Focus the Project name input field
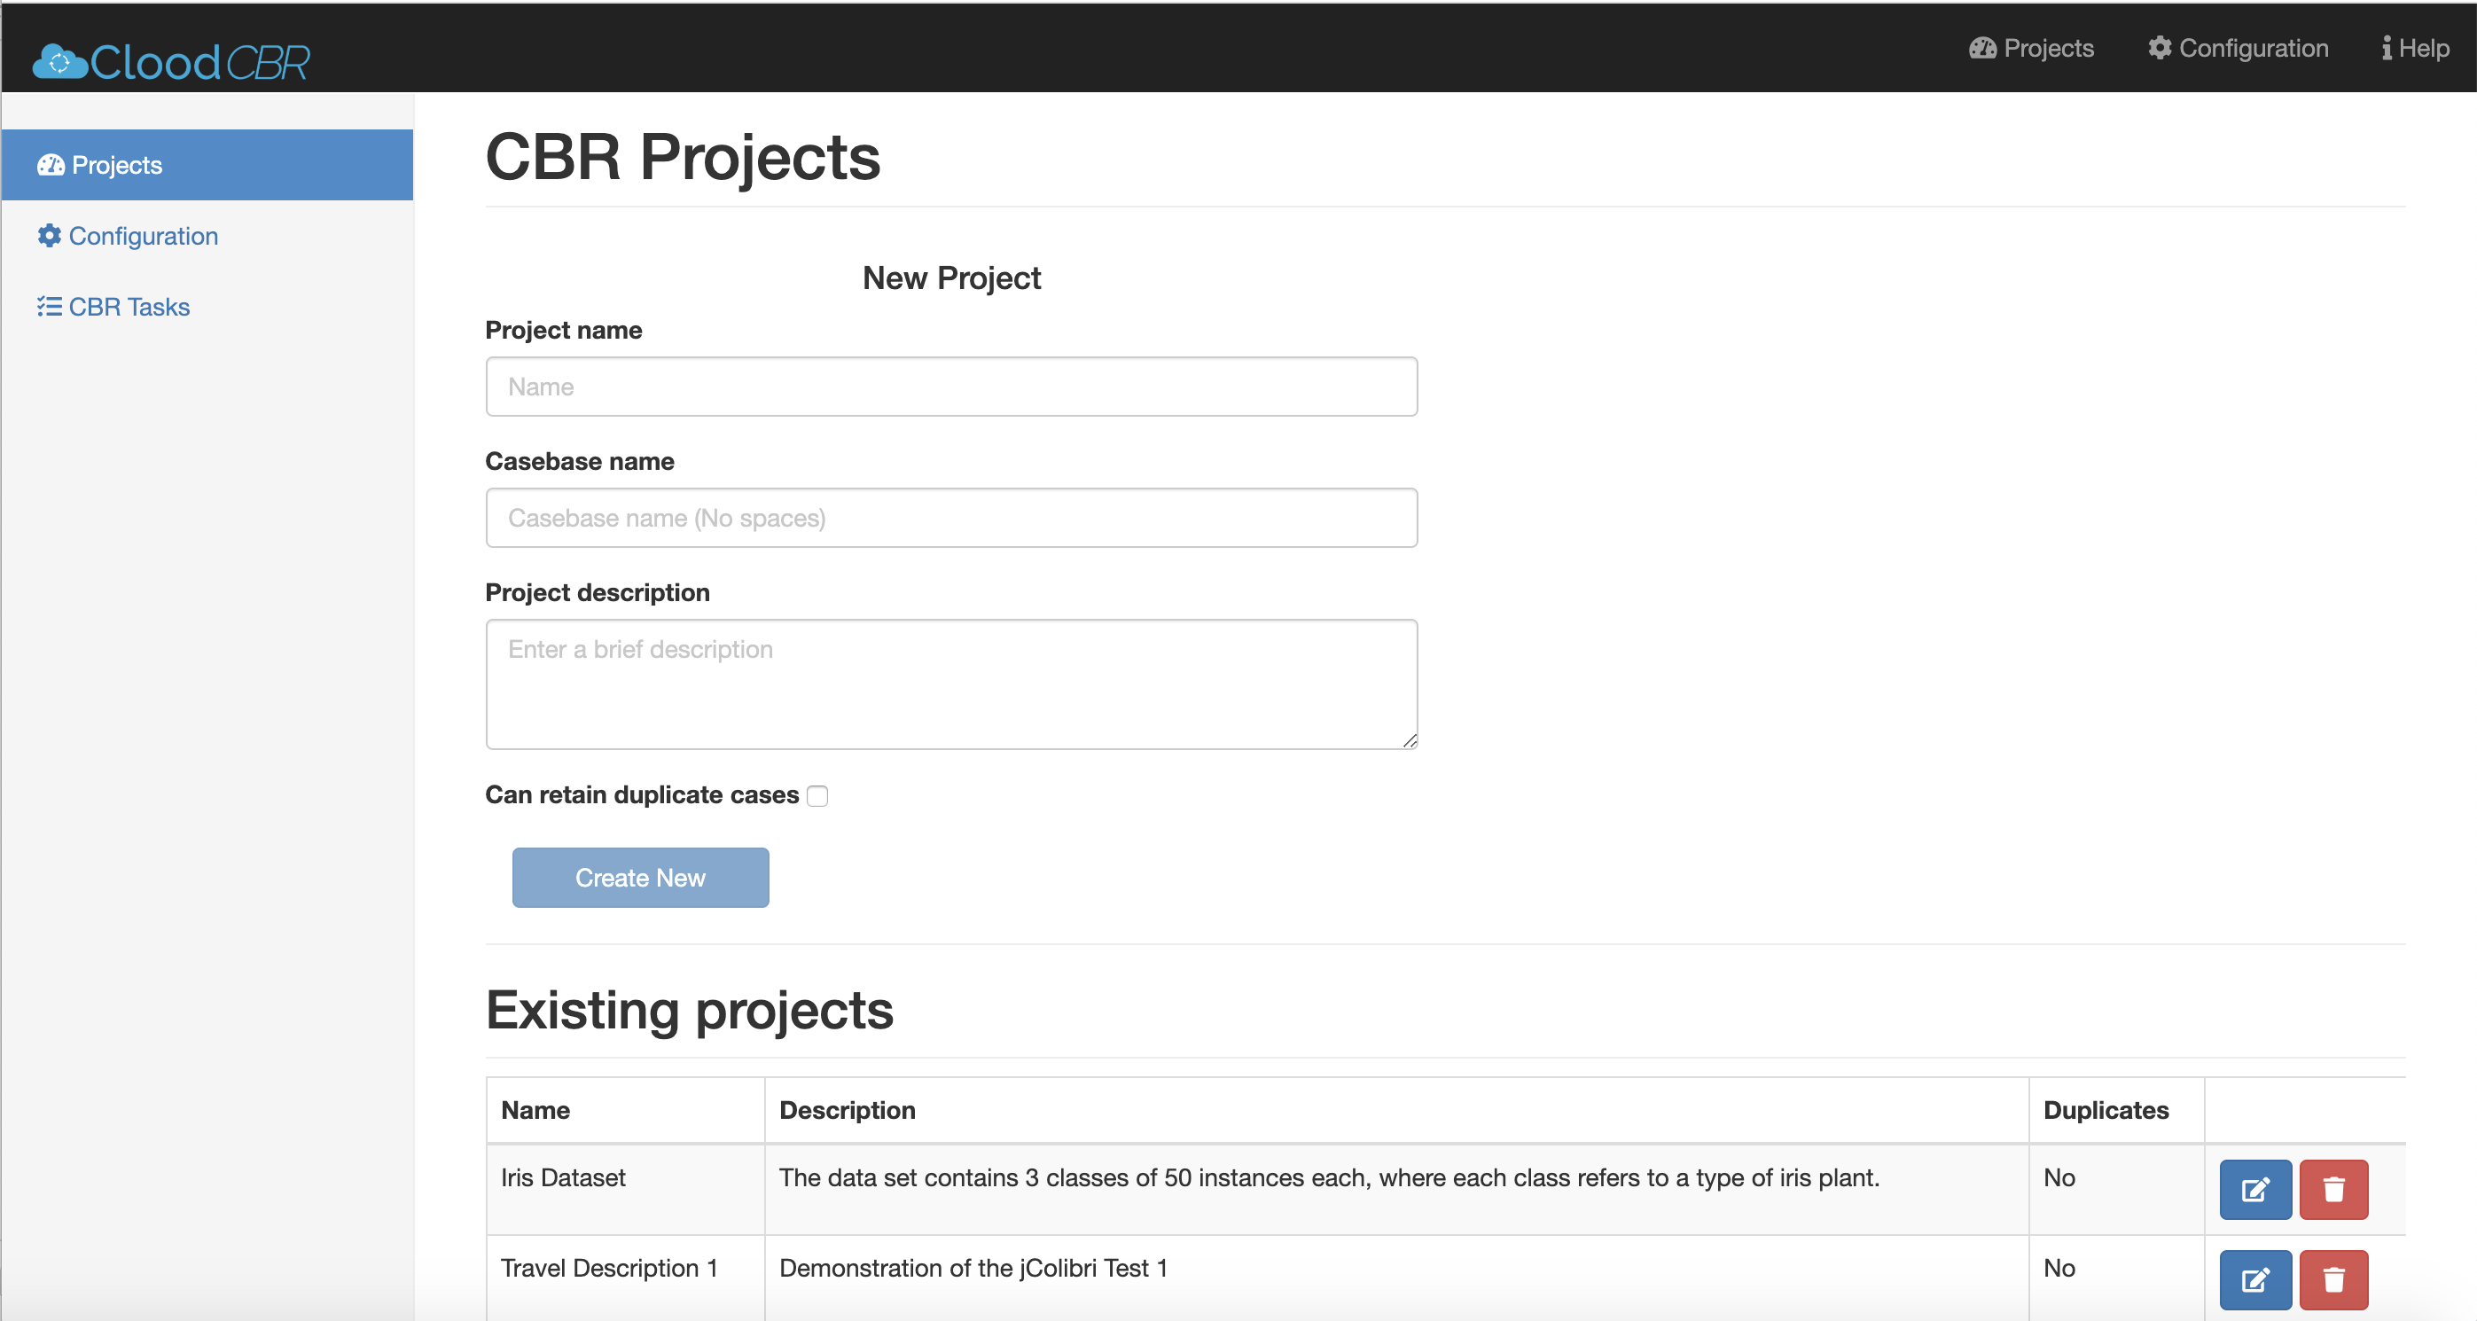This screenshot has height=1321, width=2477. (x=951, y=387)
